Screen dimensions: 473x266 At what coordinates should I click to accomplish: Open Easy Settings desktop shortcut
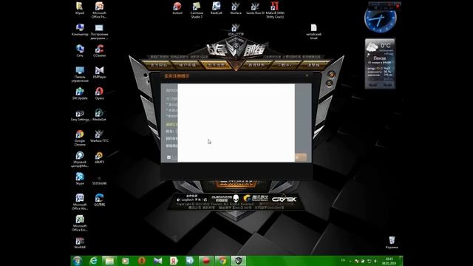(80, 115)
